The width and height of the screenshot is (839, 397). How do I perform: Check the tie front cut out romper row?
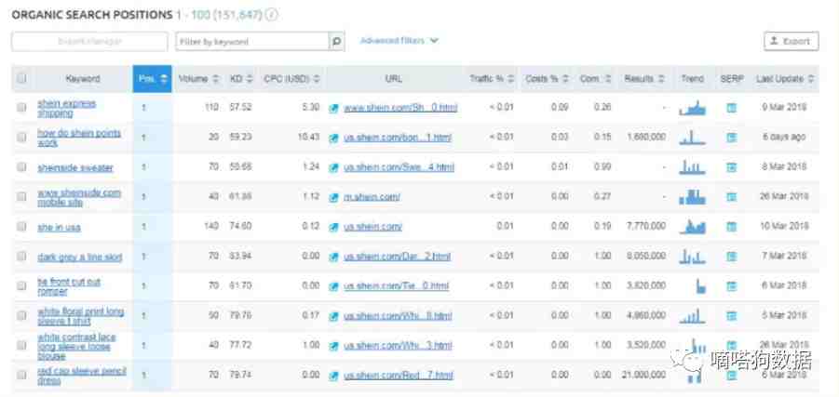(21, 285)
